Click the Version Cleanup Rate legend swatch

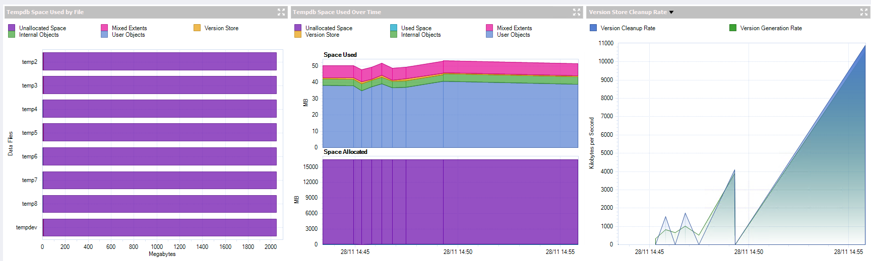[593, 28]
